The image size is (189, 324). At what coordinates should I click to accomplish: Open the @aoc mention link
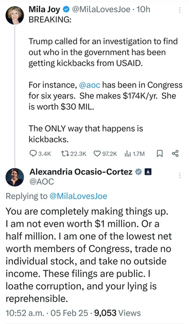pyautogui.click(x=90, y=85)
